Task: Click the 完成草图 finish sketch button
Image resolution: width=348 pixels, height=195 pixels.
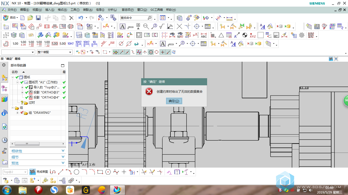Action: click(39, 172)
